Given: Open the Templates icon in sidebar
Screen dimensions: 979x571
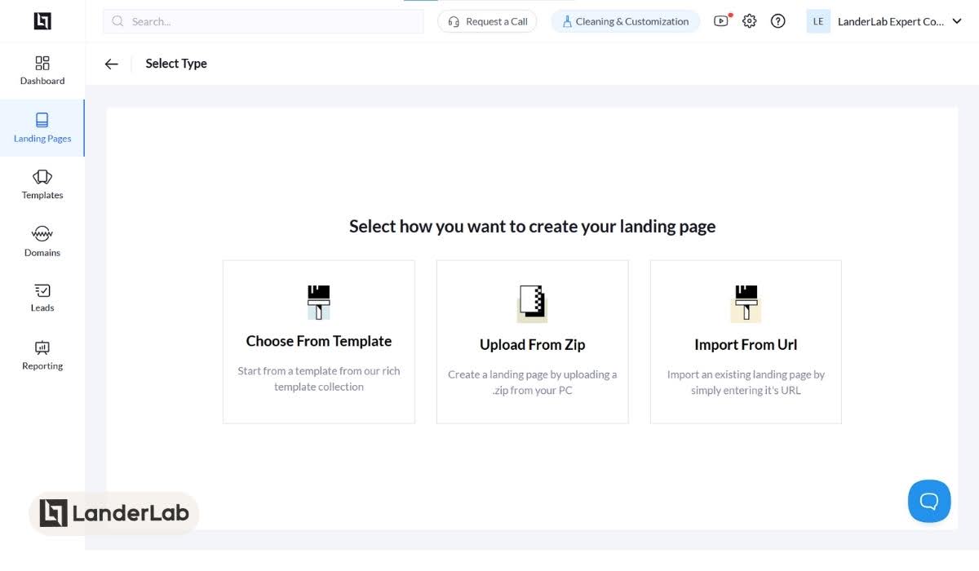Looking at the screenshot, I should click(42, 177).
